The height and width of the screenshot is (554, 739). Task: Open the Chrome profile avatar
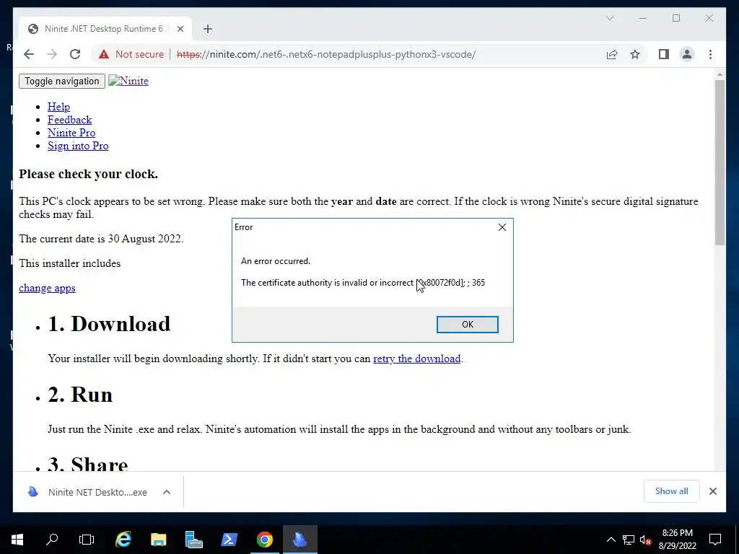point(687,54)
